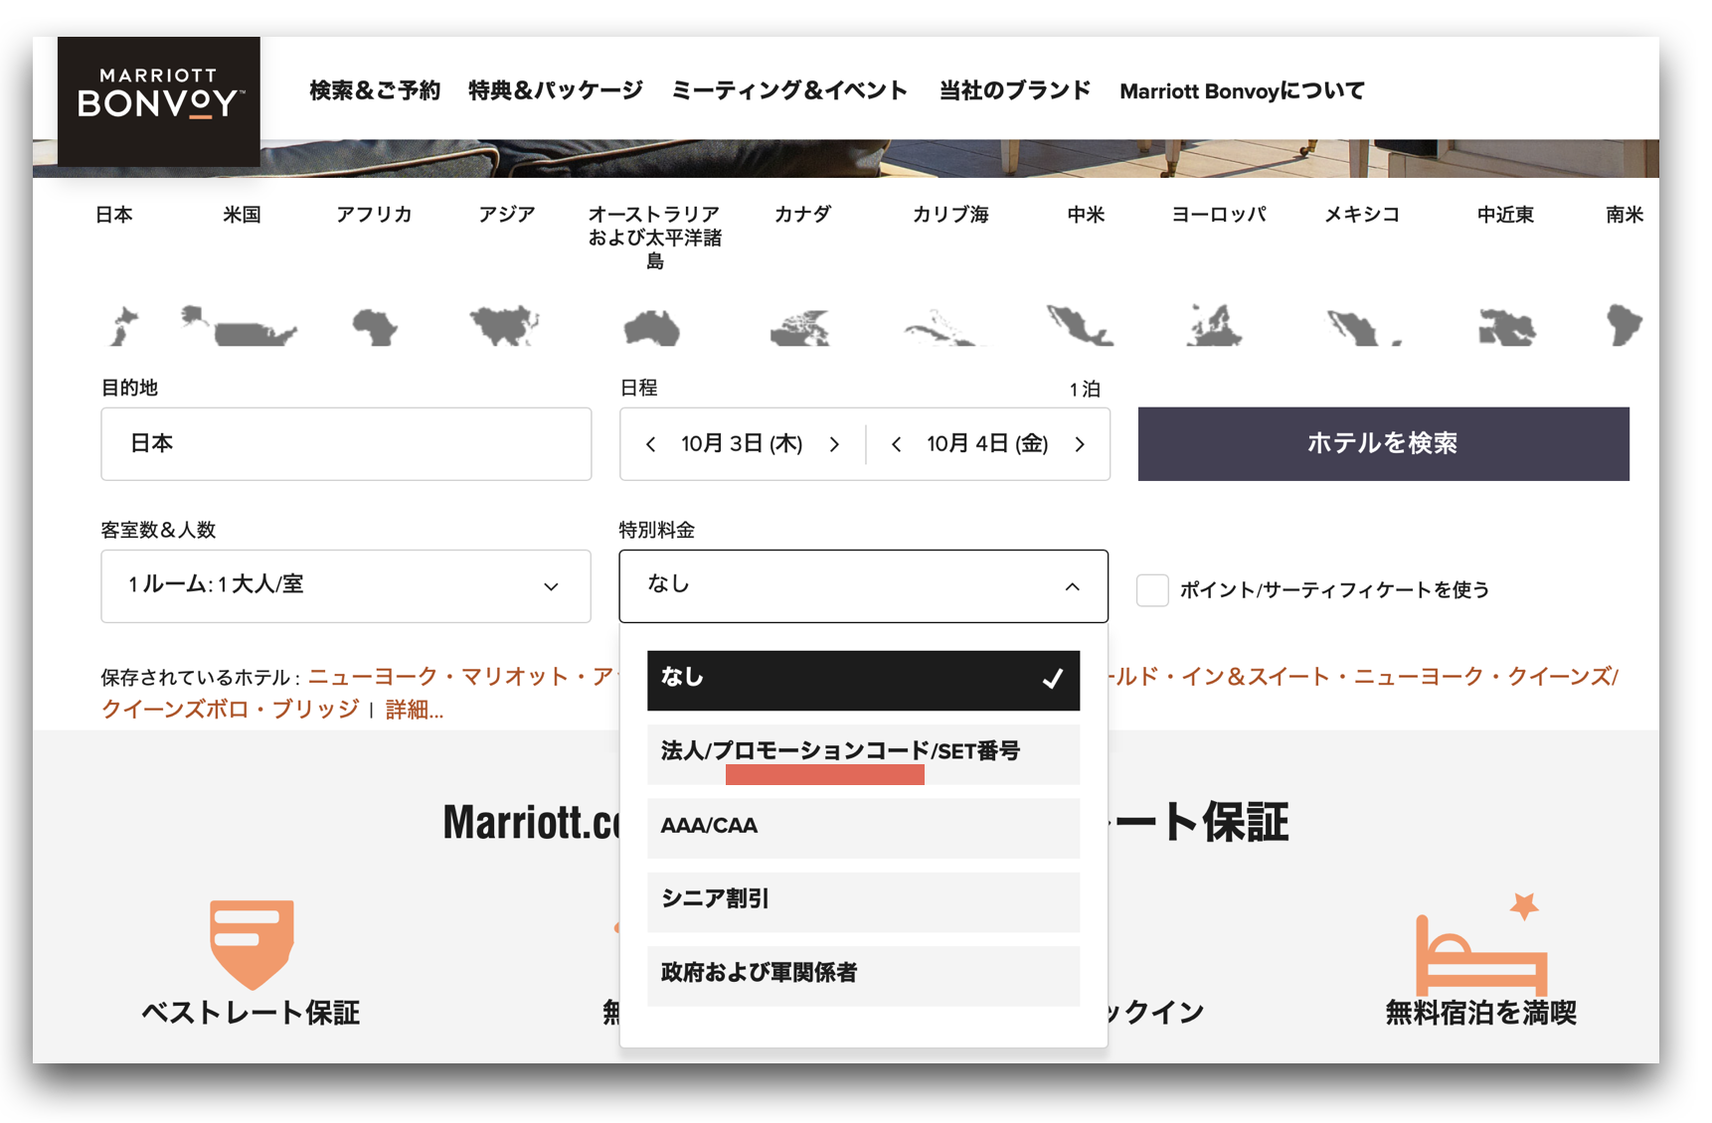Click the Marriott Bonvoy logo
The height and width of the screenshot is (1123, 1712).
159,101
